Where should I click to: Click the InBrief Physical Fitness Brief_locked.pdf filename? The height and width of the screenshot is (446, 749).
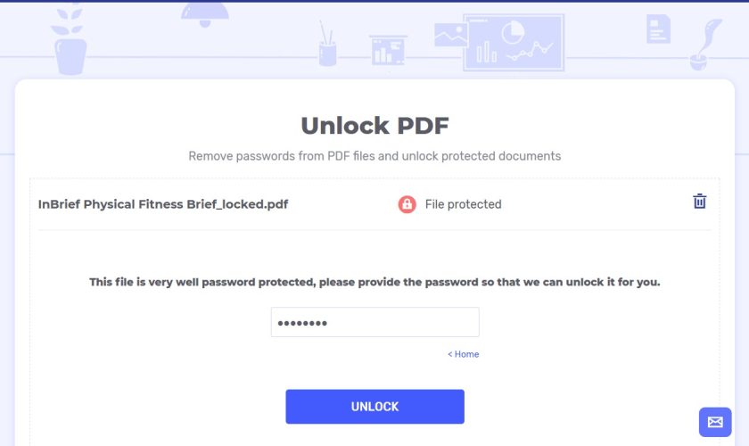point(163,204)
